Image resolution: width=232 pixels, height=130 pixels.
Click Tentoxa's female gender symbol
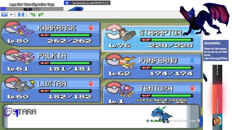pyautogui.click(x=192, y=88)
